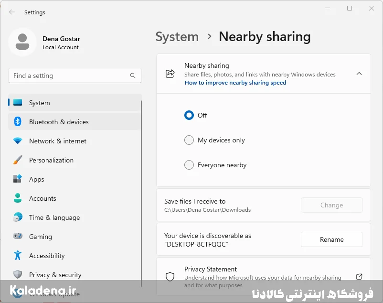Image resolution: width=383 pixels, height=303 pixels.
Task: Click the Save files I receive to label
Action: (195, 201)
